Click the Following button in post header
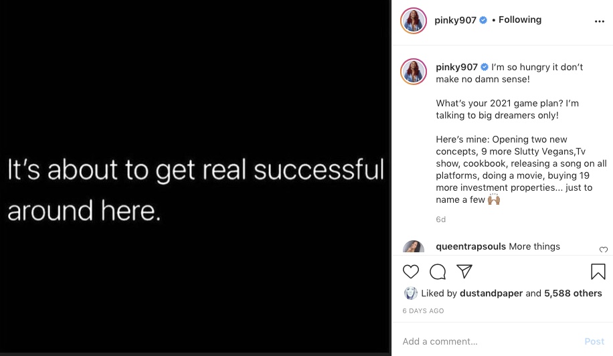This screenshot has height=356, width=613. coord(520,20)
